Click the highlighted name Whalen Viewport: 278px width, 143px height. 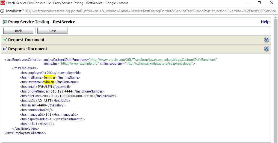pyautogui.click(x=49, y=82)
